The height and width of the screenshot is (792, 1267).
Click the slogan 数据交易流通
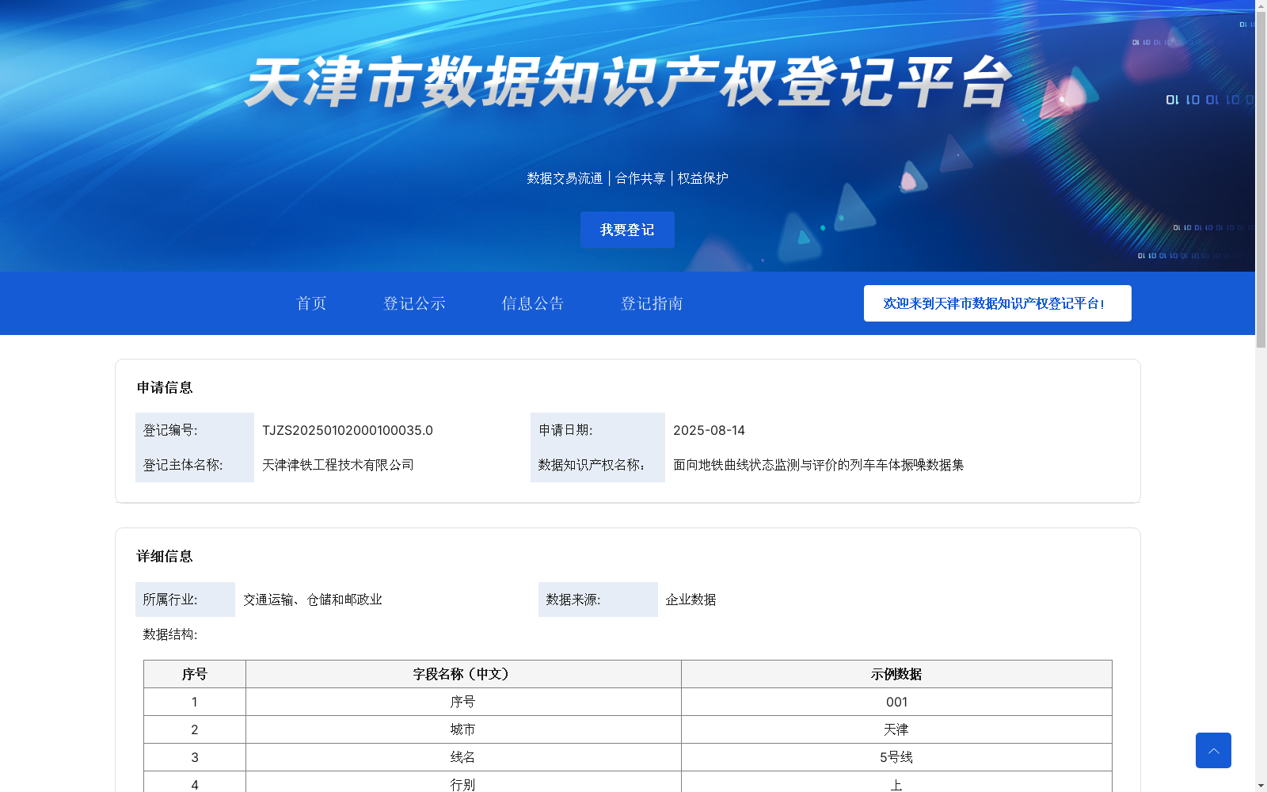coord(565,178)
